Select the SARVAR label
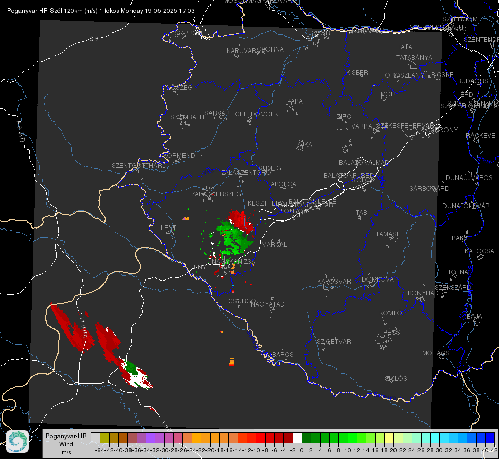 point(217,113)
